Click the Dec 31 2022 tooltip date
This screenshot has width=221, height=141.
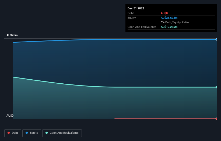point(136,8)
